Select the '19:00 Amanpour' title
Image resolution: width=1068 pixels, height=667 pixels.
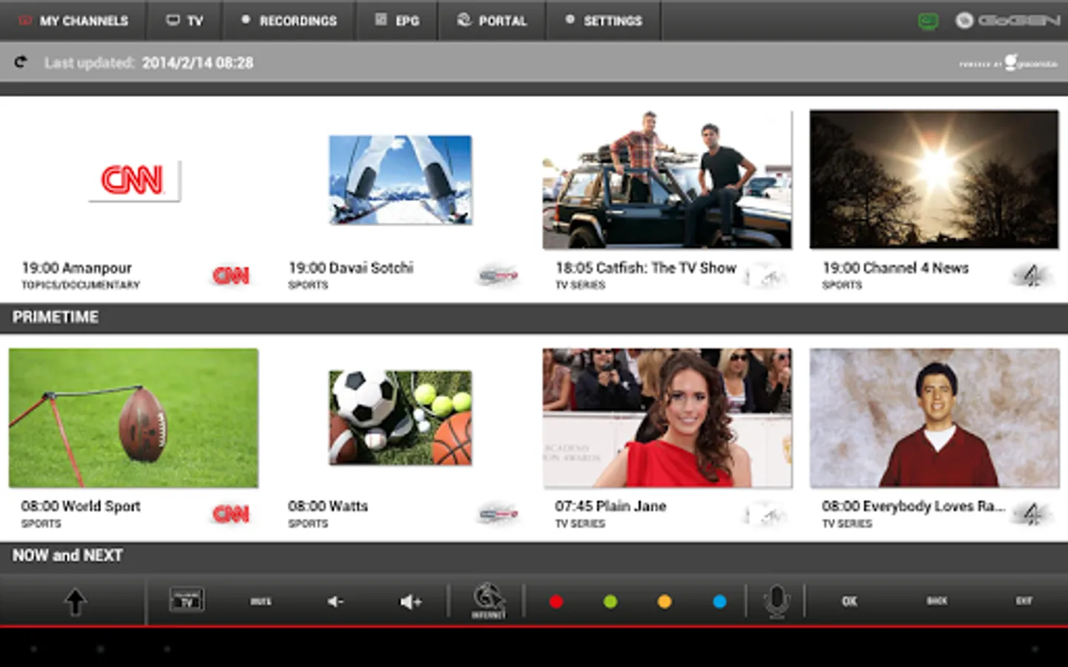[x=76, y=268]
